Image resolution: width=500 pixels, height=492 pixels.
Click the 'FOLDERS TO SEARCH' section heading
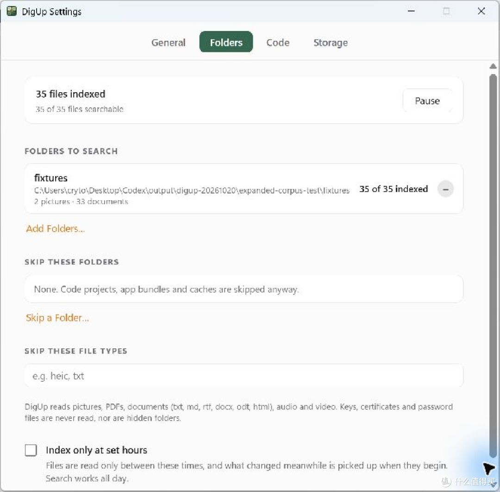(x=71, y=151)
